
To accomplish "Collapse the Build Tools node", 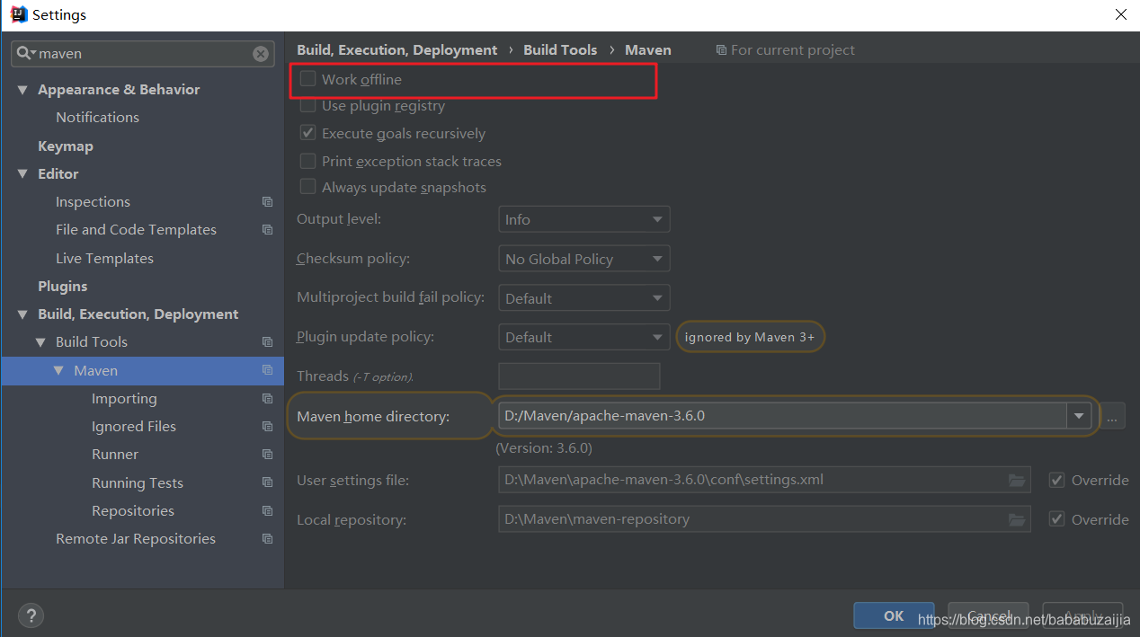I will 40,342.
